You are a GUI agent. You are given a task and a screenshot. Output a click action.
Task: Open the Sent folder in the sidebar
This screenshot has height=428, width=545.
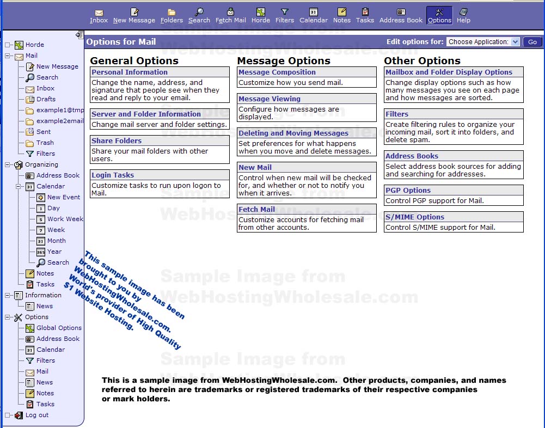[44, 132]
